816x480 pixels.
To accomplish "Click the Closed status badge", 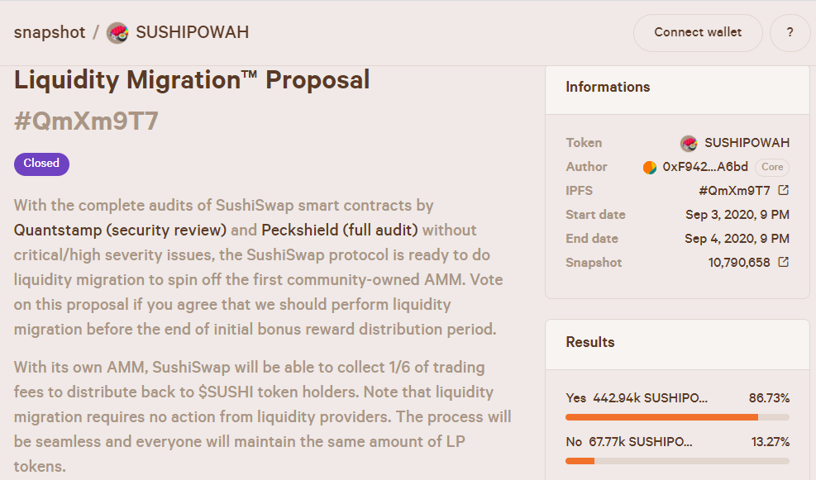I will 41,164.
